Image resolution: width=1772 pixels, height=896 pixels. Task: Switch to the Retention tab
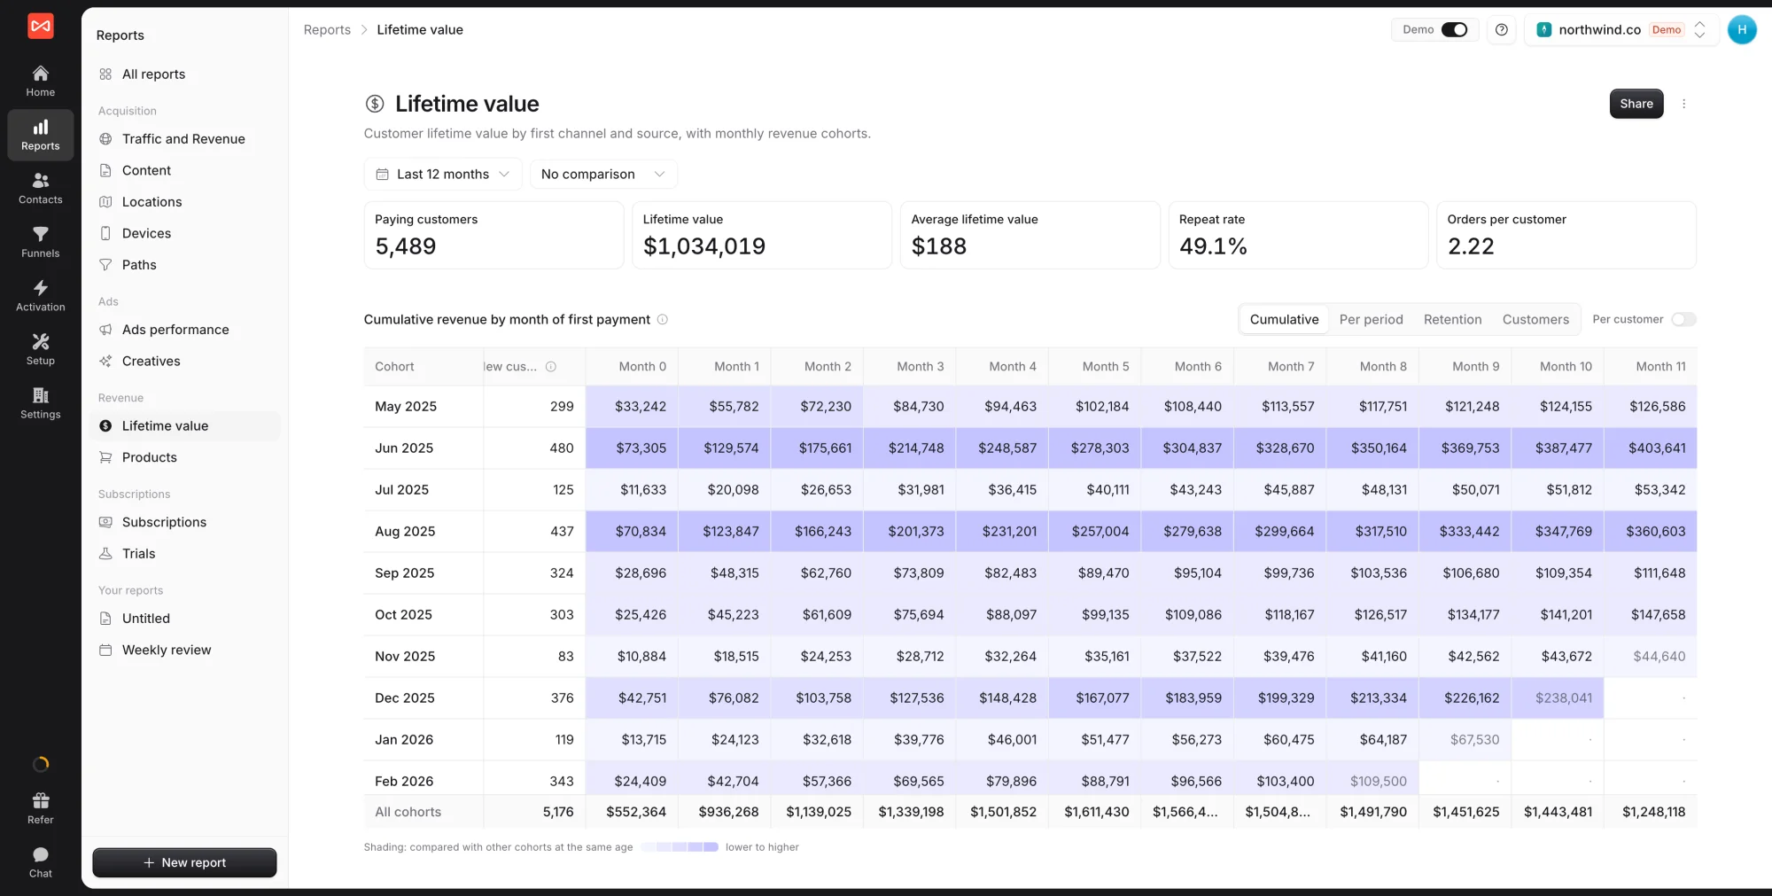[x=1452, y=319]
